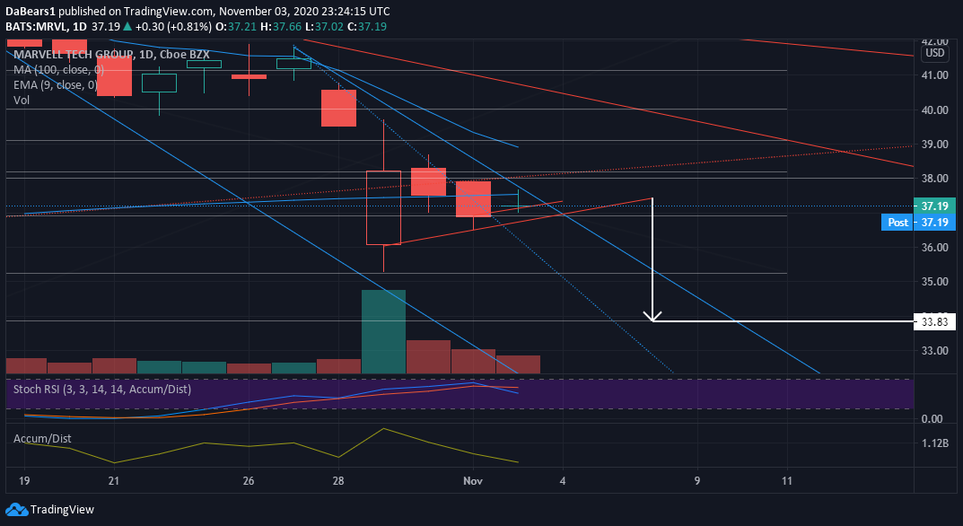963x526 pixels.
Task: Click date label 26 on time axis
Action: pos(249,481)
